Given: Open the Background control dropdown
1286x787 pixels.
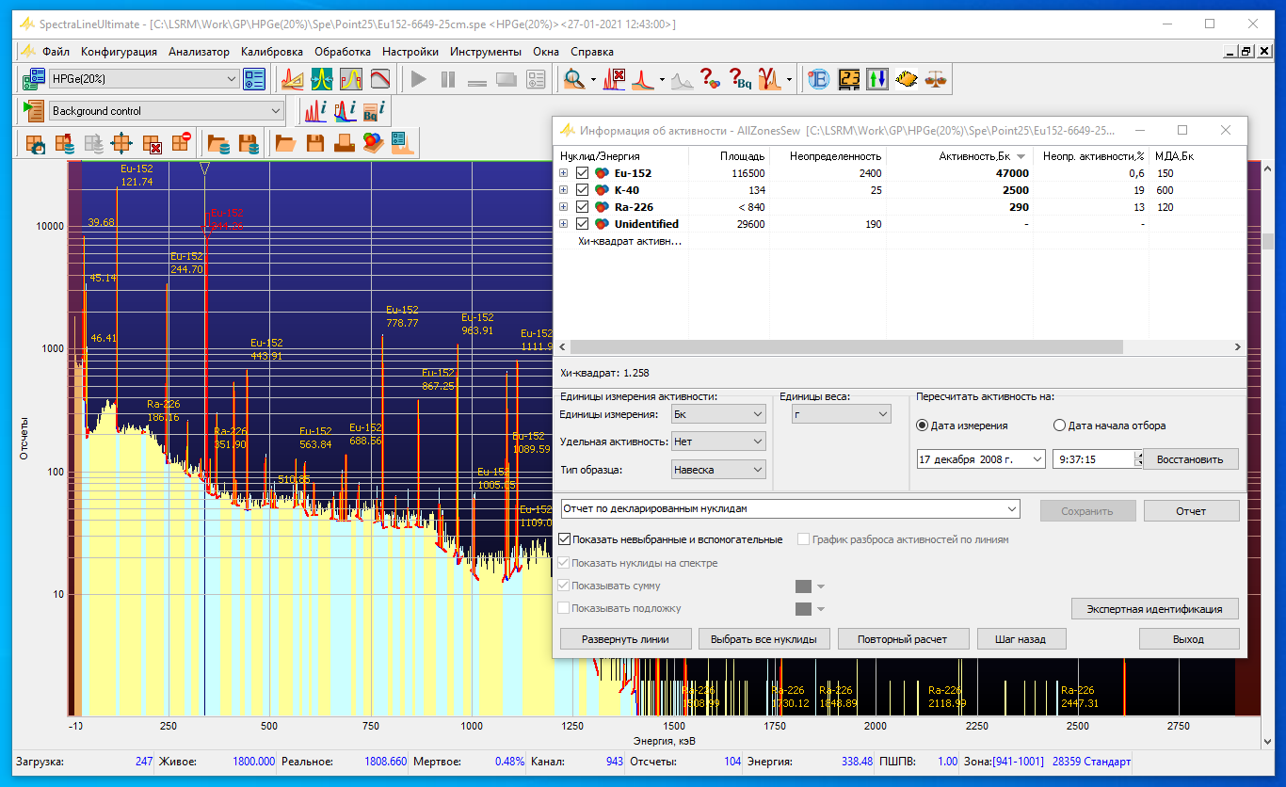Looking at the screenshot, I should 167,111.
